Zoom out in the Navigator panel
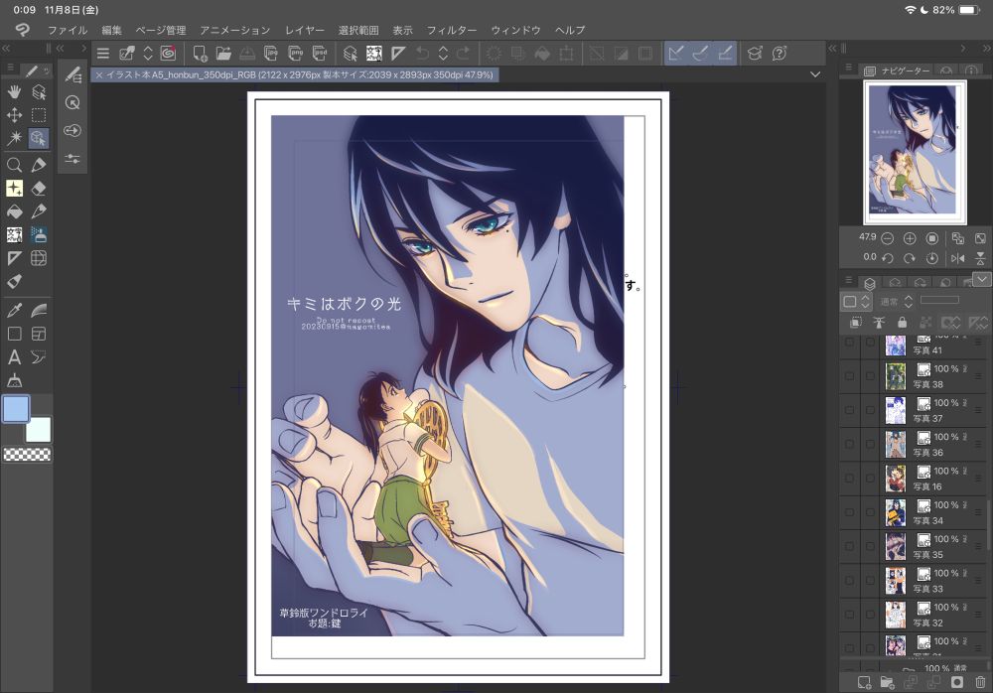993x693 pixels. [887, 239]
